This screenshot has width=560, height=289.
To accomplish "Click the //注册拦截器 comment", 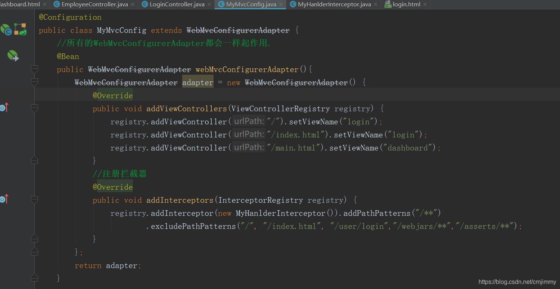I will coord(119,174).
